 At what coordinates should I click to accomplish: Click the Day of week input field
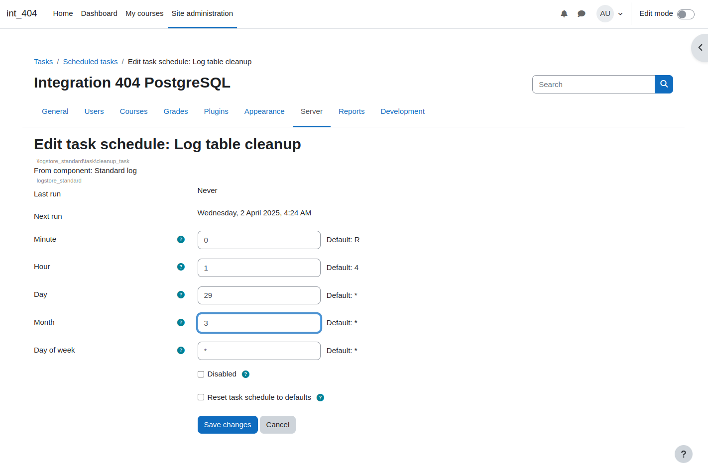(259, 351)
